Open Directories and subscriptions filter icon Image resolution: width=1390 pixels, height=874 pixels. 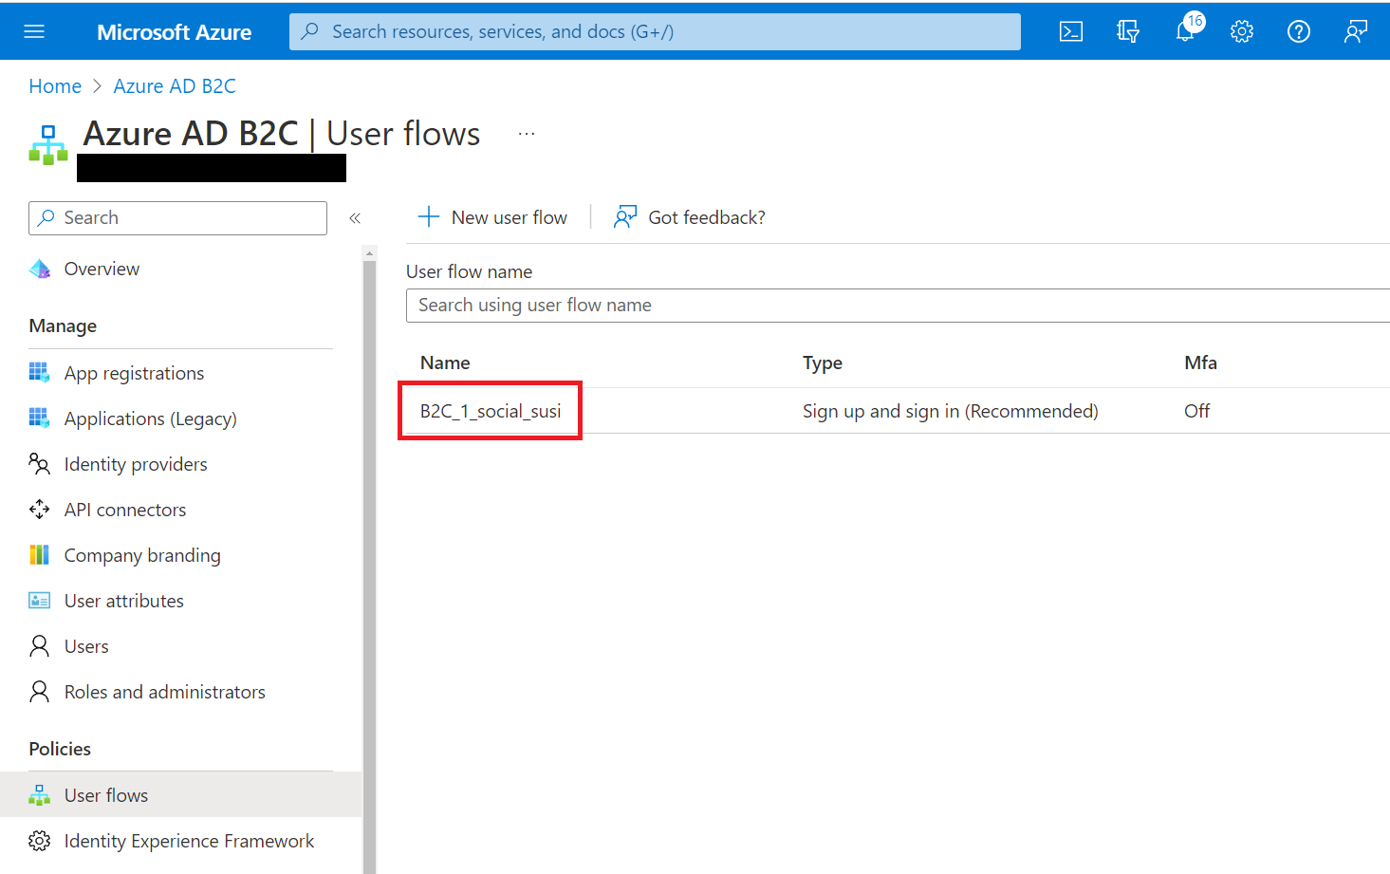[x=1128, y=31]
